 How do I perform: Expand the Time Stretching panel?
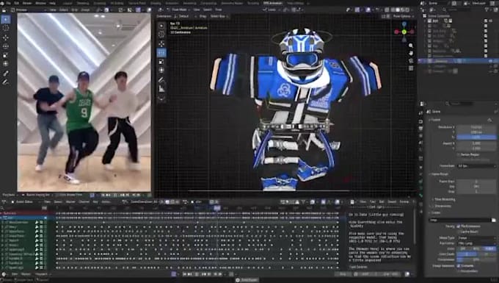[x=444, y=199]
